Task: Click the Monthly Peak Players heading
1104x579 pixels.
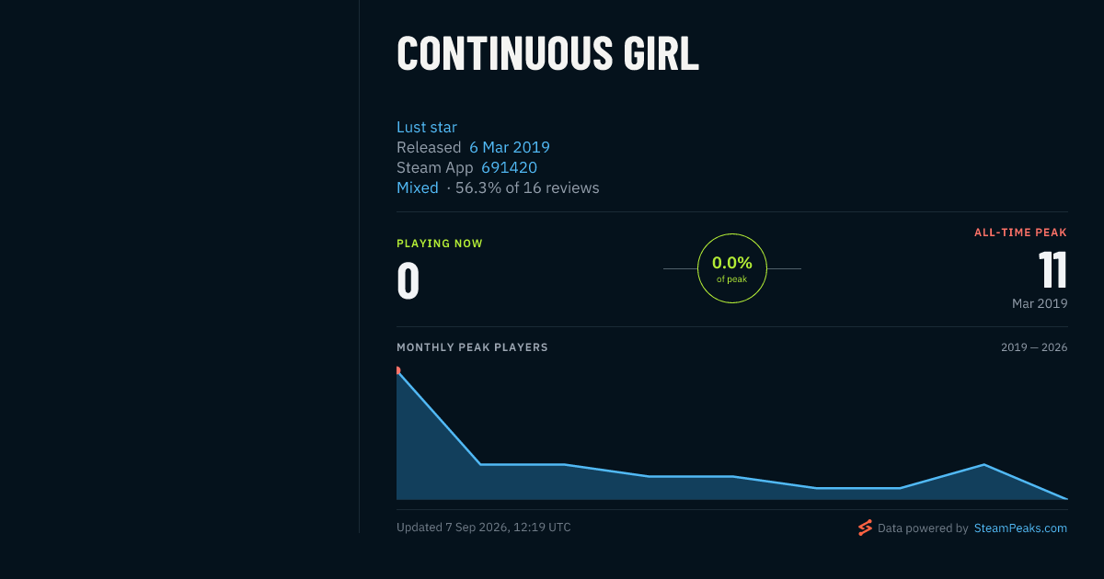Action: [472, 347]
